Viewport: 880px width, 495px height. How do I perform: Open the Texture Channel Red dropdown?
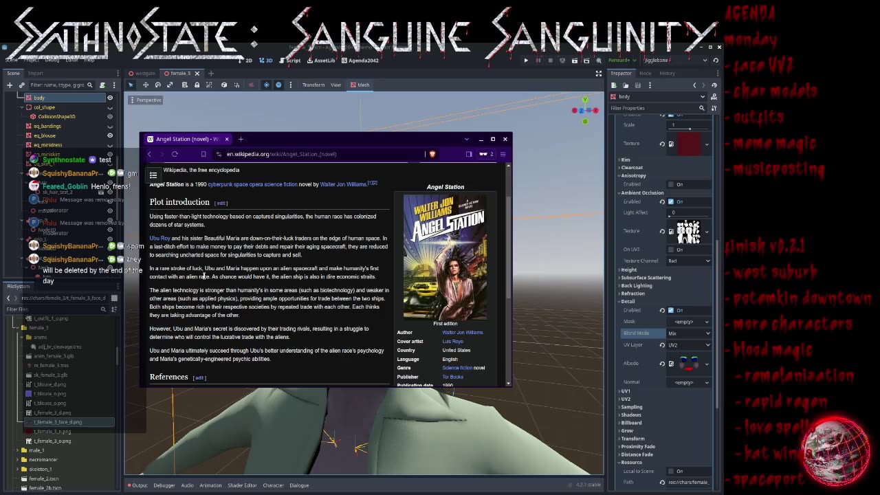click(x=689, y=261)
